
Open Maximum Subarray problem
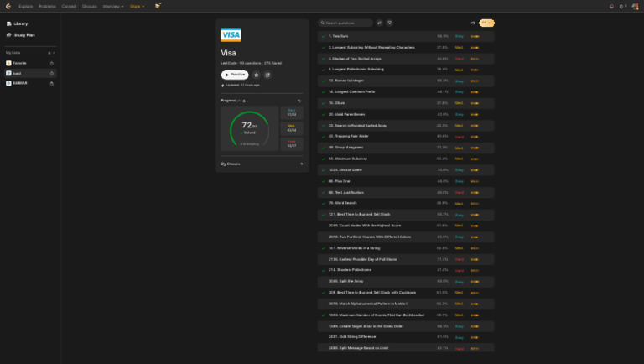(348, 159)
